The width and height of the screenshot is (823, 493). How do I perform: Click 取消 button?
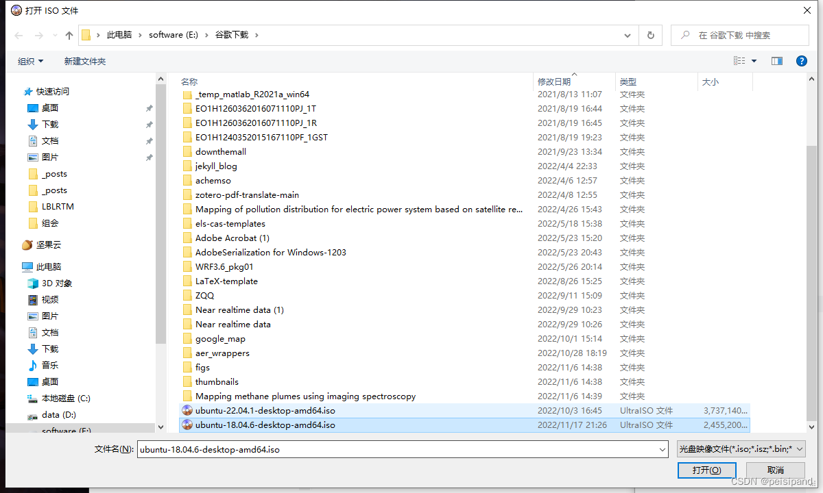[x=776, y=470]
